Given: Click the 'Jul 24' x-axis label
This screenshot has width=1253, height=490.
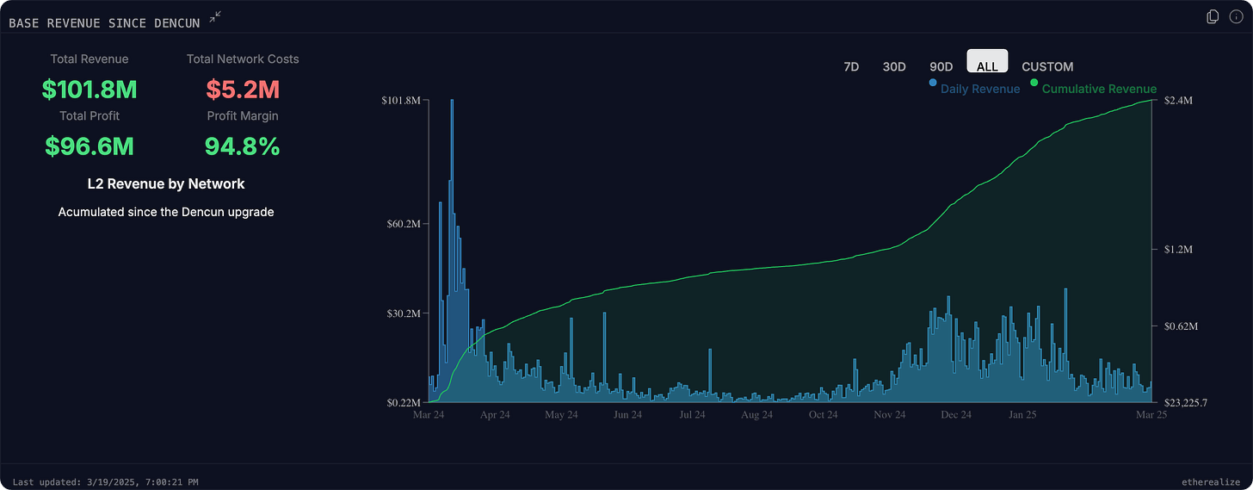Looking at the screenshot, I should click(692, 414).
